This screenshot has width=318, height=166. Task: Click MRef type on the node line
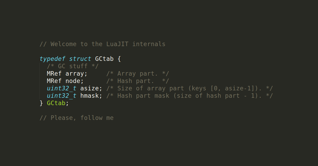click(x=54, y=81)
